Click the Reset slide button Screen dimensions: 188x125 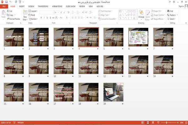(x=32, y=15)
